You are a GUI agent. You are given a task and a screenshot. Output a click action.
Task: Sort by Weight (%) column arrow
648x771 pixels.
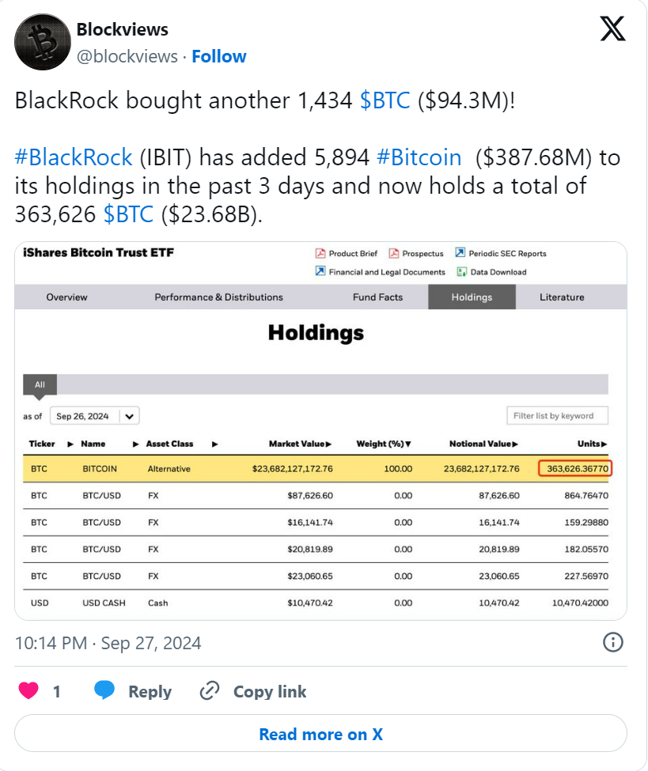pyautogui.click(x=408, y=444)
